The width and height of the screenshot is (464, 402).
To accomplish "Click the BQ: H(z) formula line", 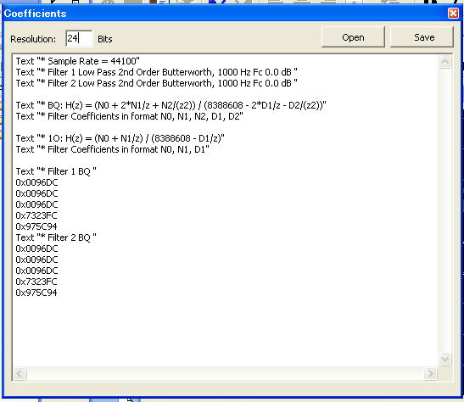I will [x=171, y=105].
